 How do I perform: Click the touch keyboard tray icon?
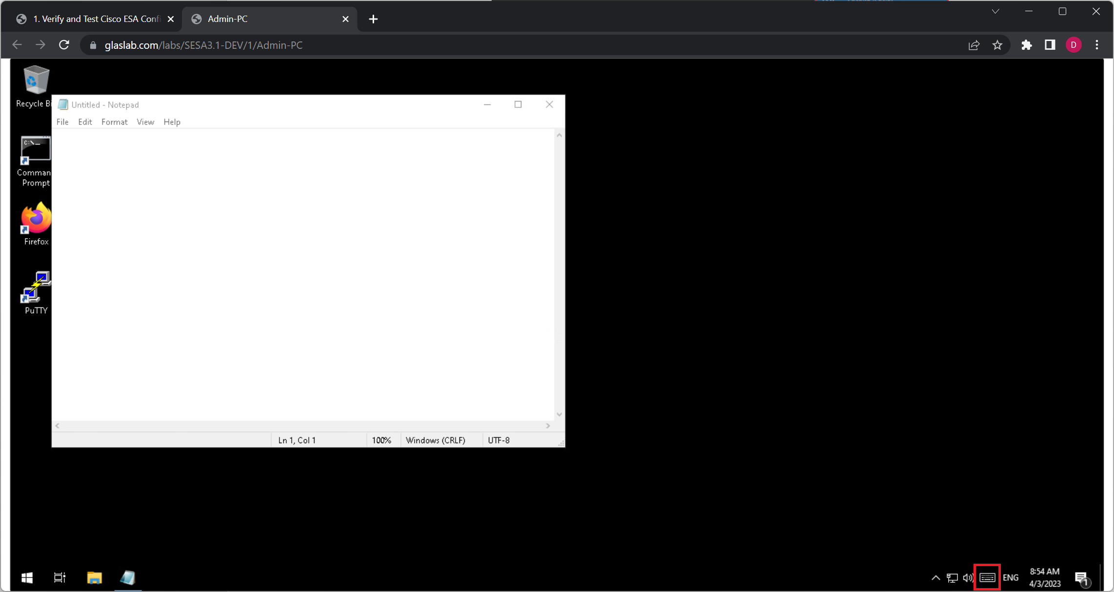click(987, 577)
